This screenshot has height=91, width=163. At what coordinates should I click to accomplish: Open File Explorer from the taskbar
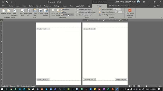29,89
